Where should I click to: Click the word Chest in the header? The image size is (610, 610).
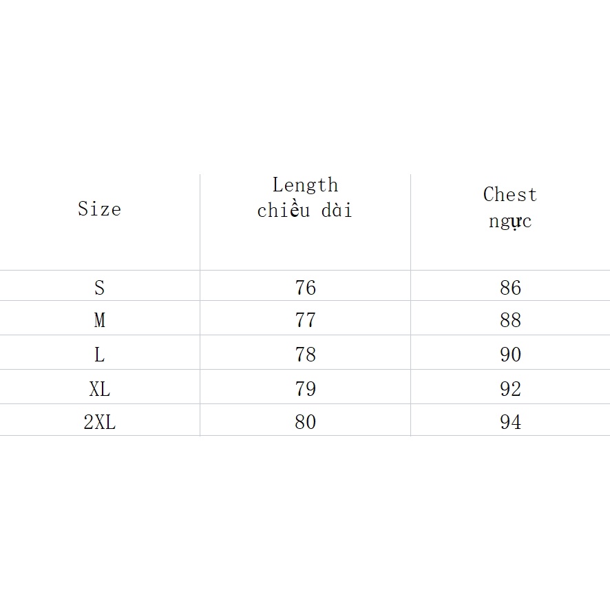coord(510,194)
